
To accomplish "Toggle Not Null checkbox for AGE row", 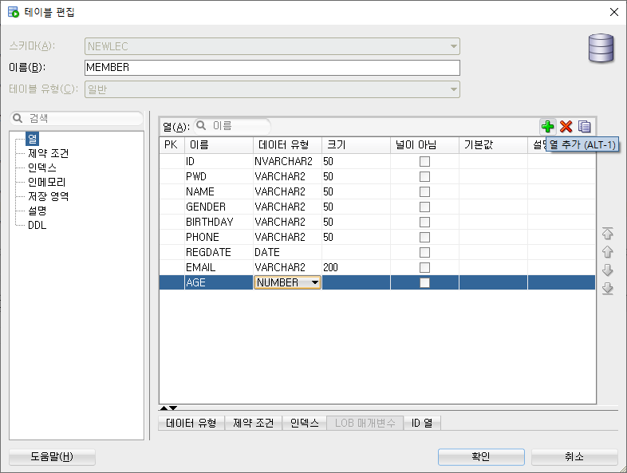I will [424, 282].
